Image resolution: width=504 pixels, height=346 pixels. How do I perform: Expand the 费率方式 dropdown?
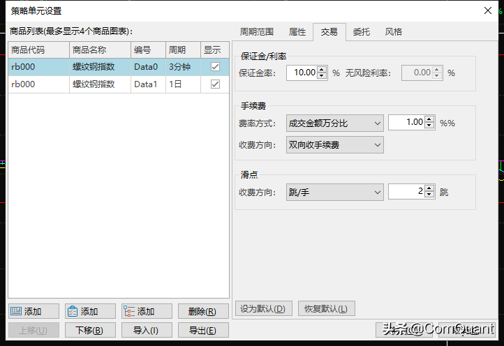[334, 123]
